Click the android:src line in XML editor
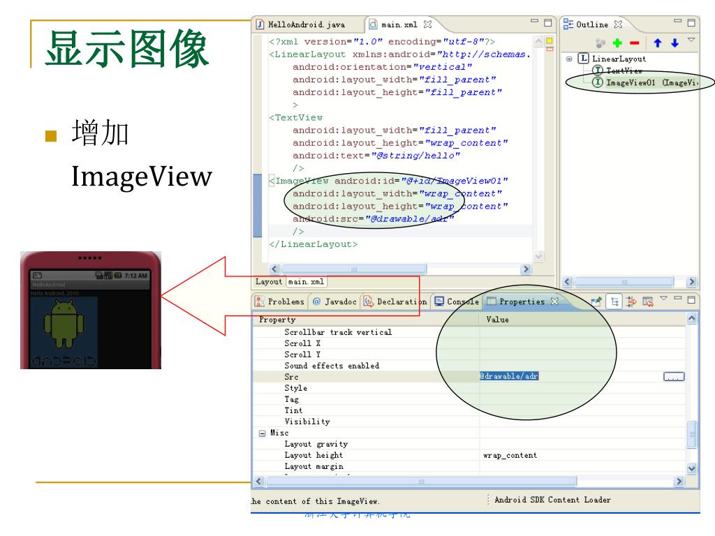715x536 pixels. coord(373,218)
